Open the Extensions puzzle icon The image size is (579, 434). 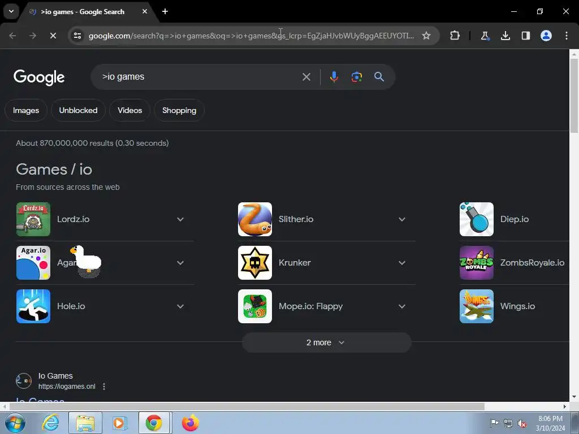[455, 36]
